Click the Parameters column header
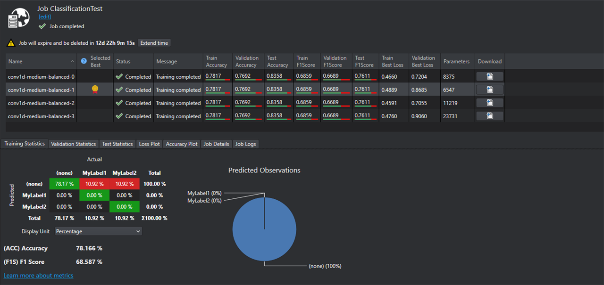Image resolution: width=604 pixels, height=285 pixels. click(456, 61)
